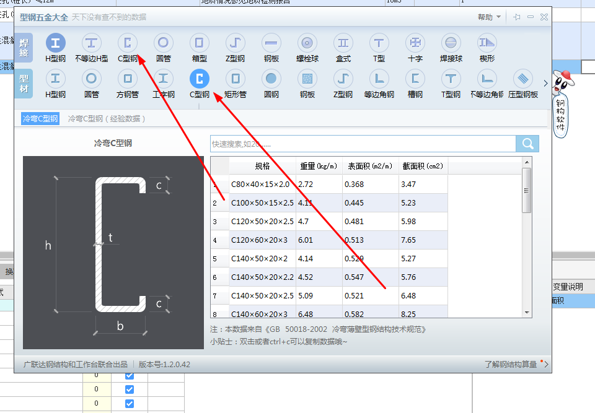The image size is (595, 413).
Task: Select the profile H型钢 icon in 型材 row
Action: click(x=55, y=79)
